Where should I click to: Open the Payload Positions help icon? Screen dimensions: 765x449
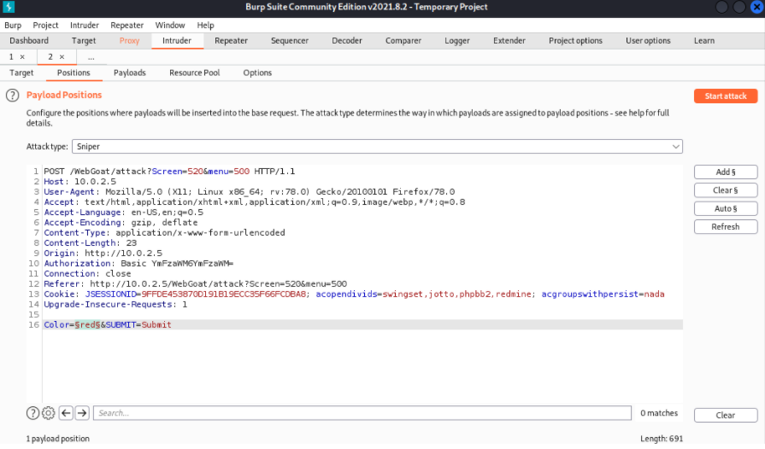pyautogui.click(x=13, y=96)
